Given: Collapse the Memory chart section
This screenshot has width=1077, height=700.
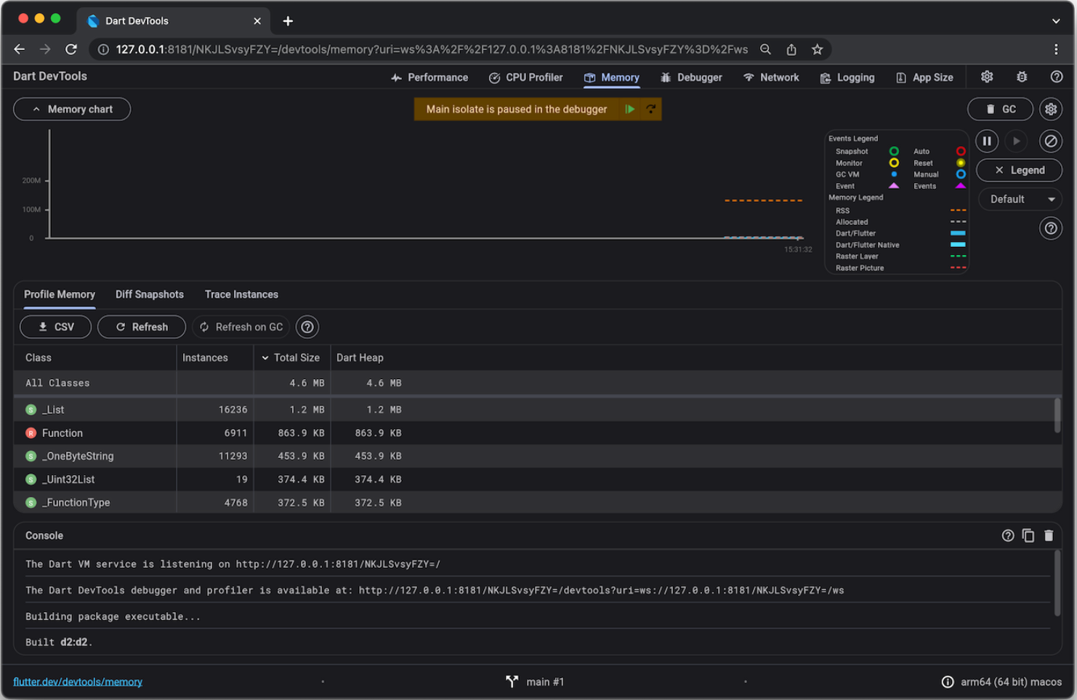Looking at the screenshot, I should pyautogui.click(x=72, y=109).
